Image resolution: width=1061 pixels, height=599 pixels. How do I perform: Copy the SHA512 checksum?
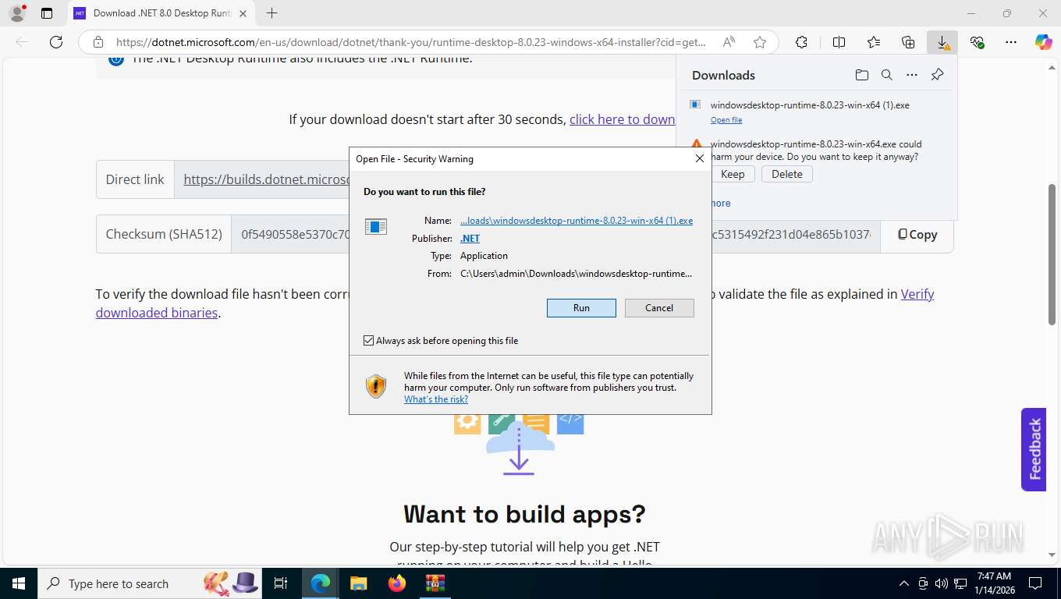[917, 234]
